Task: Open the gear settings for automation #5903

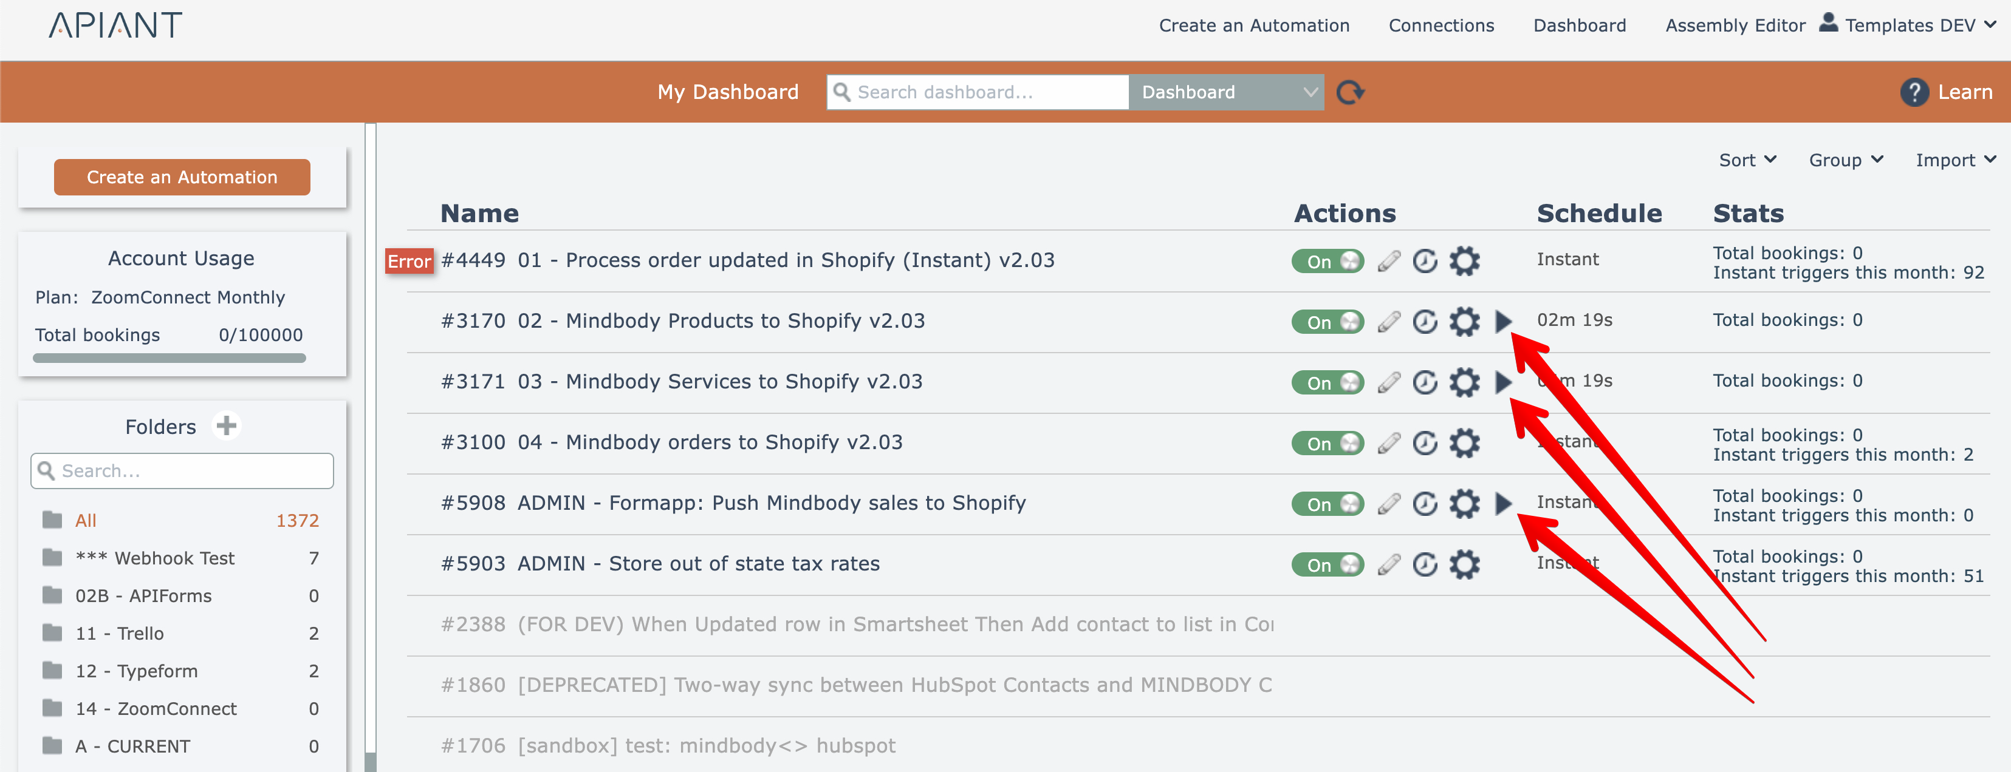Action: click(x=1464, y=564)
